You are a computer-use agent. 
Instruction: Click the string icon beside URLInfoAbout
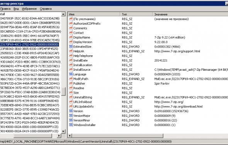71,102
